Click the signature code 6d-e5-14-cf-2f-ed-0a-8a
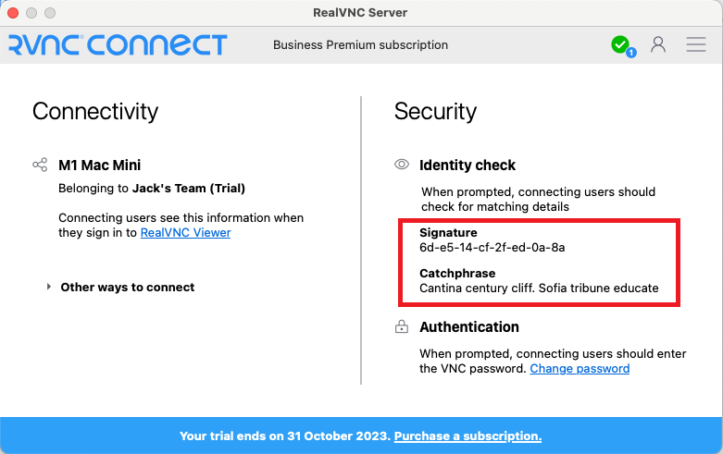723x454 pixels. point(492,247)
